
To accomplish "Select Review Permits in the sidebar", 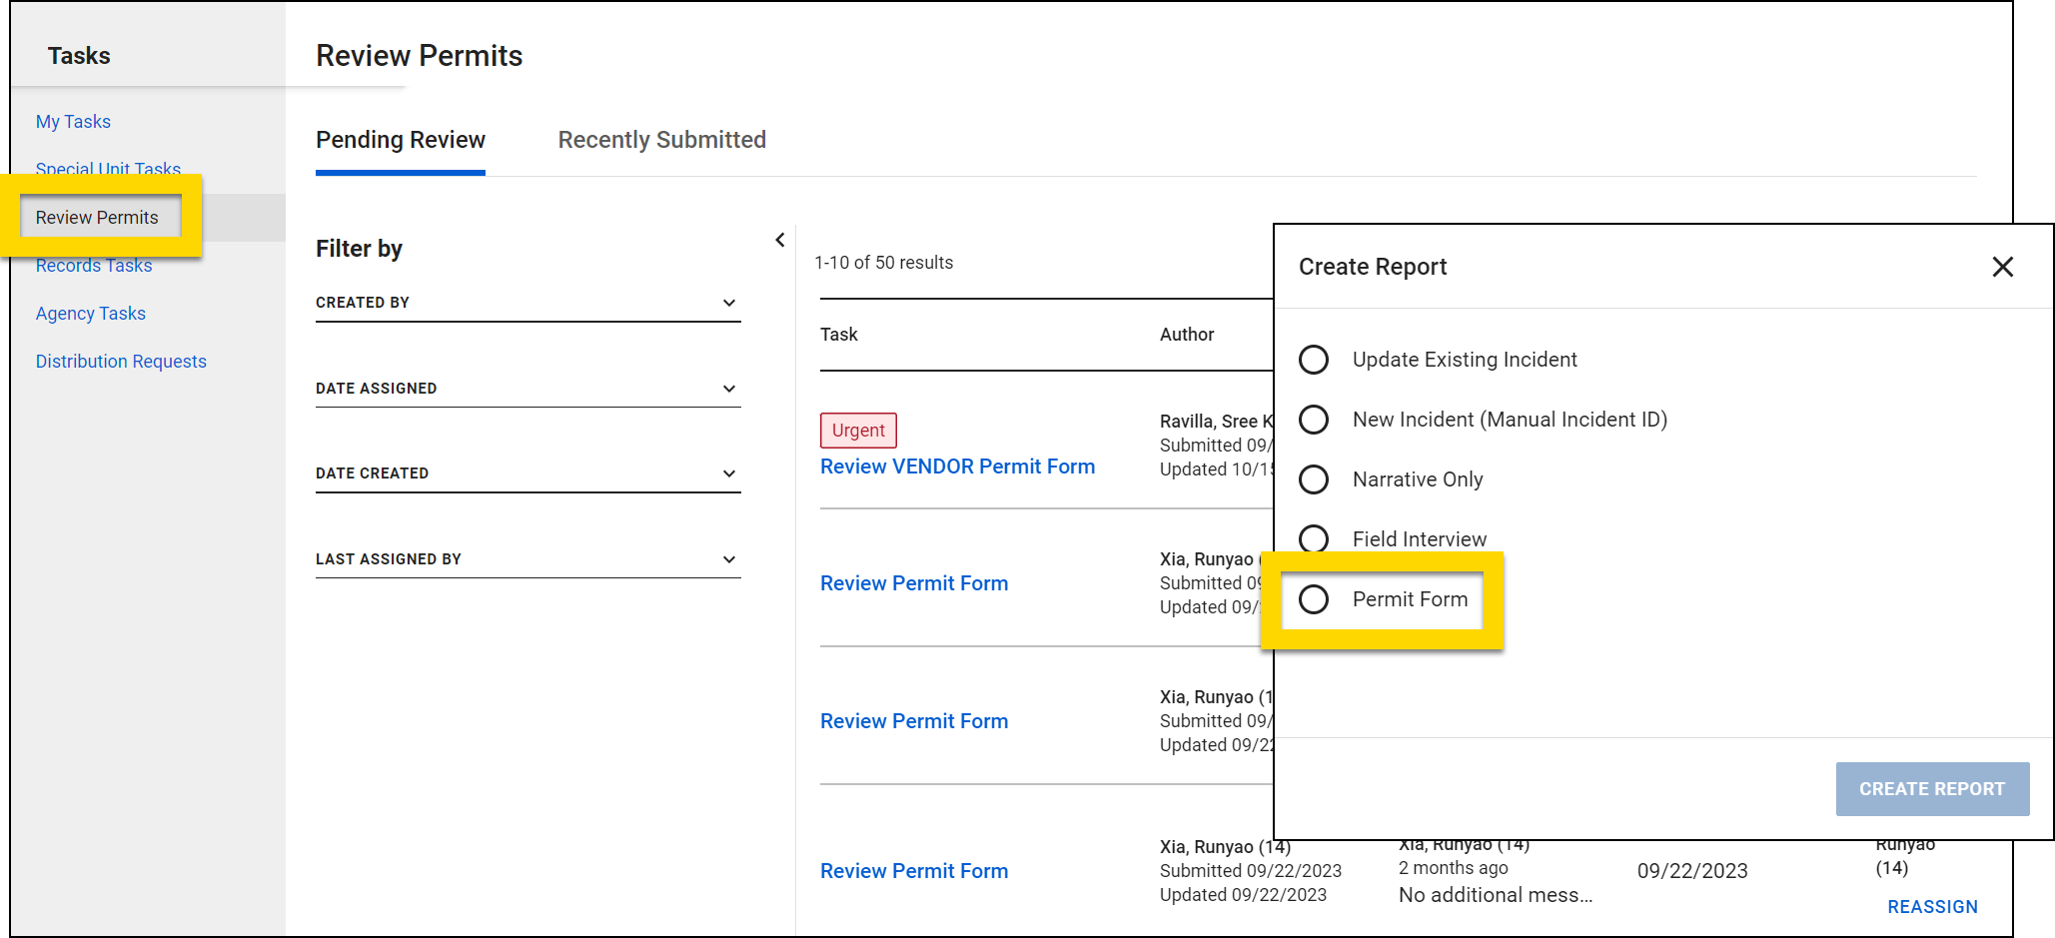I will [x=97, y=218].
